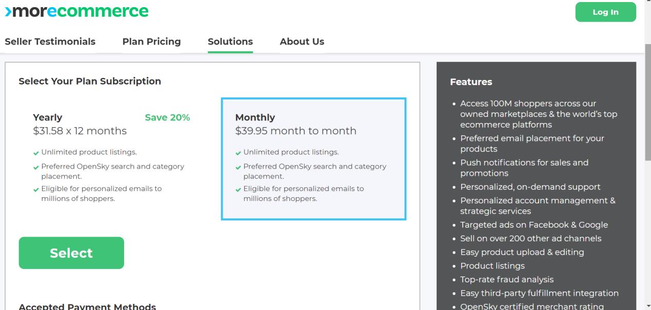Screen dimensions: 651x310
Task: Click the Save 20% label
Action: pos(167,117)
